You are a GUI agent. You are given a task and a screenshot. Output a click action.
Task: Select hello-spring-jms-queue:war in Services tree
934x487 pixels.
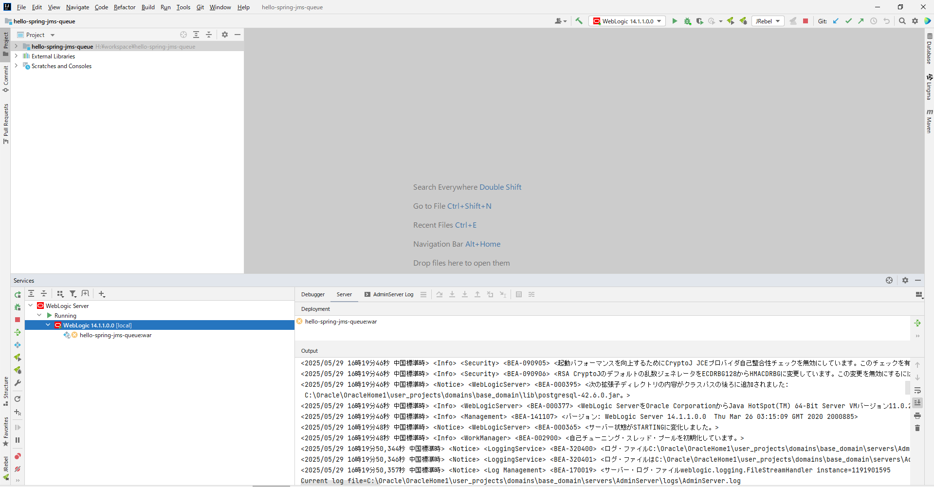pos(115,335)
